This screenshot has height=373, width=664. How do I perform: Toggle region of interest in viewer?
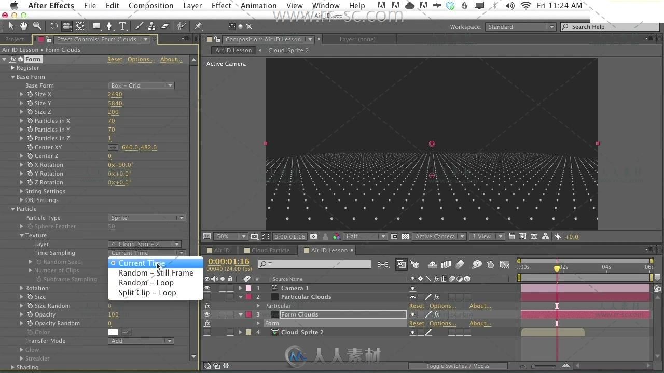(266, 236)
